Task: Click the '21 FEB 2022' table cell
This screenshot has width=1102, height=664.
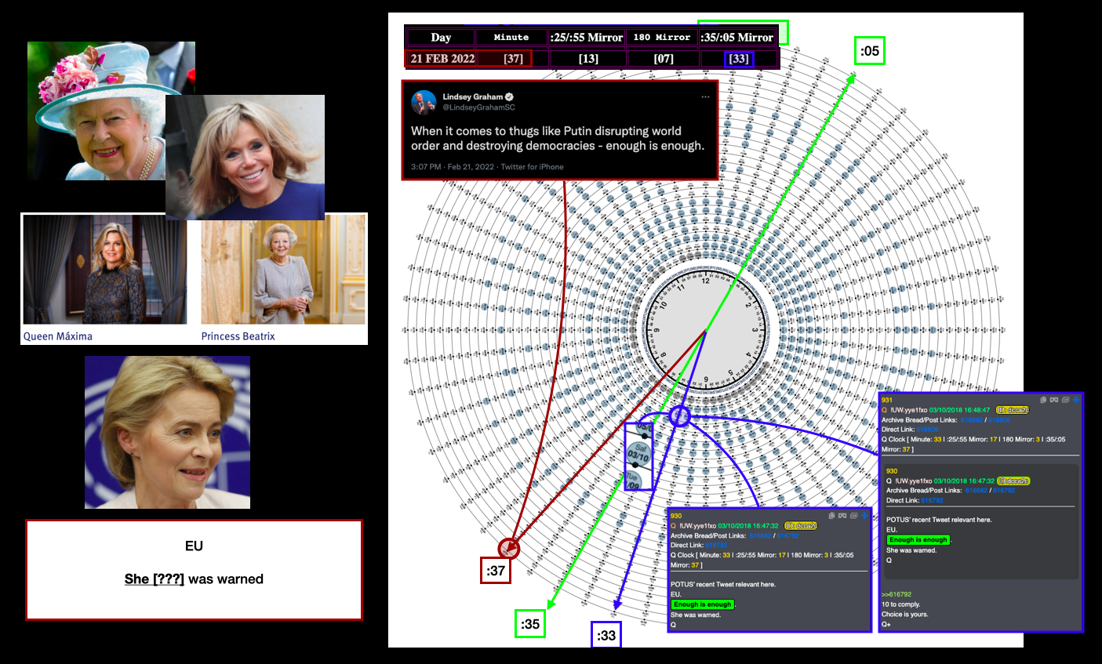Action: tap(442, 59)
